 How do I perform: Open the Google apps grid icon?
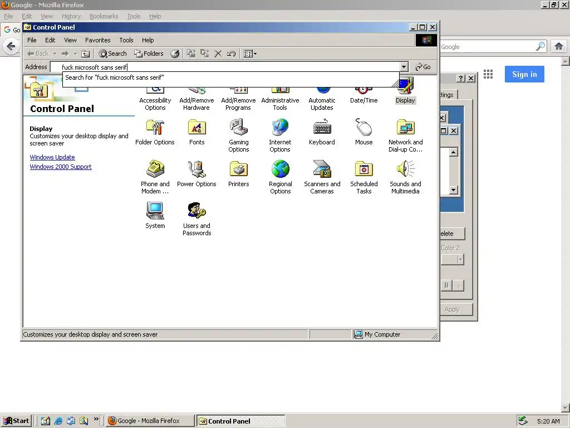[x=488, y=74]
